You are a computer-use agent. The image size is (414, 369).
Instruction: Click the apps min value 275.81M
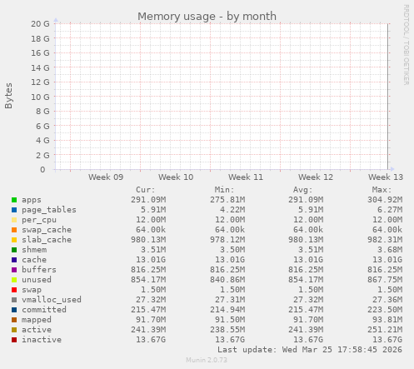click(227, 200)
